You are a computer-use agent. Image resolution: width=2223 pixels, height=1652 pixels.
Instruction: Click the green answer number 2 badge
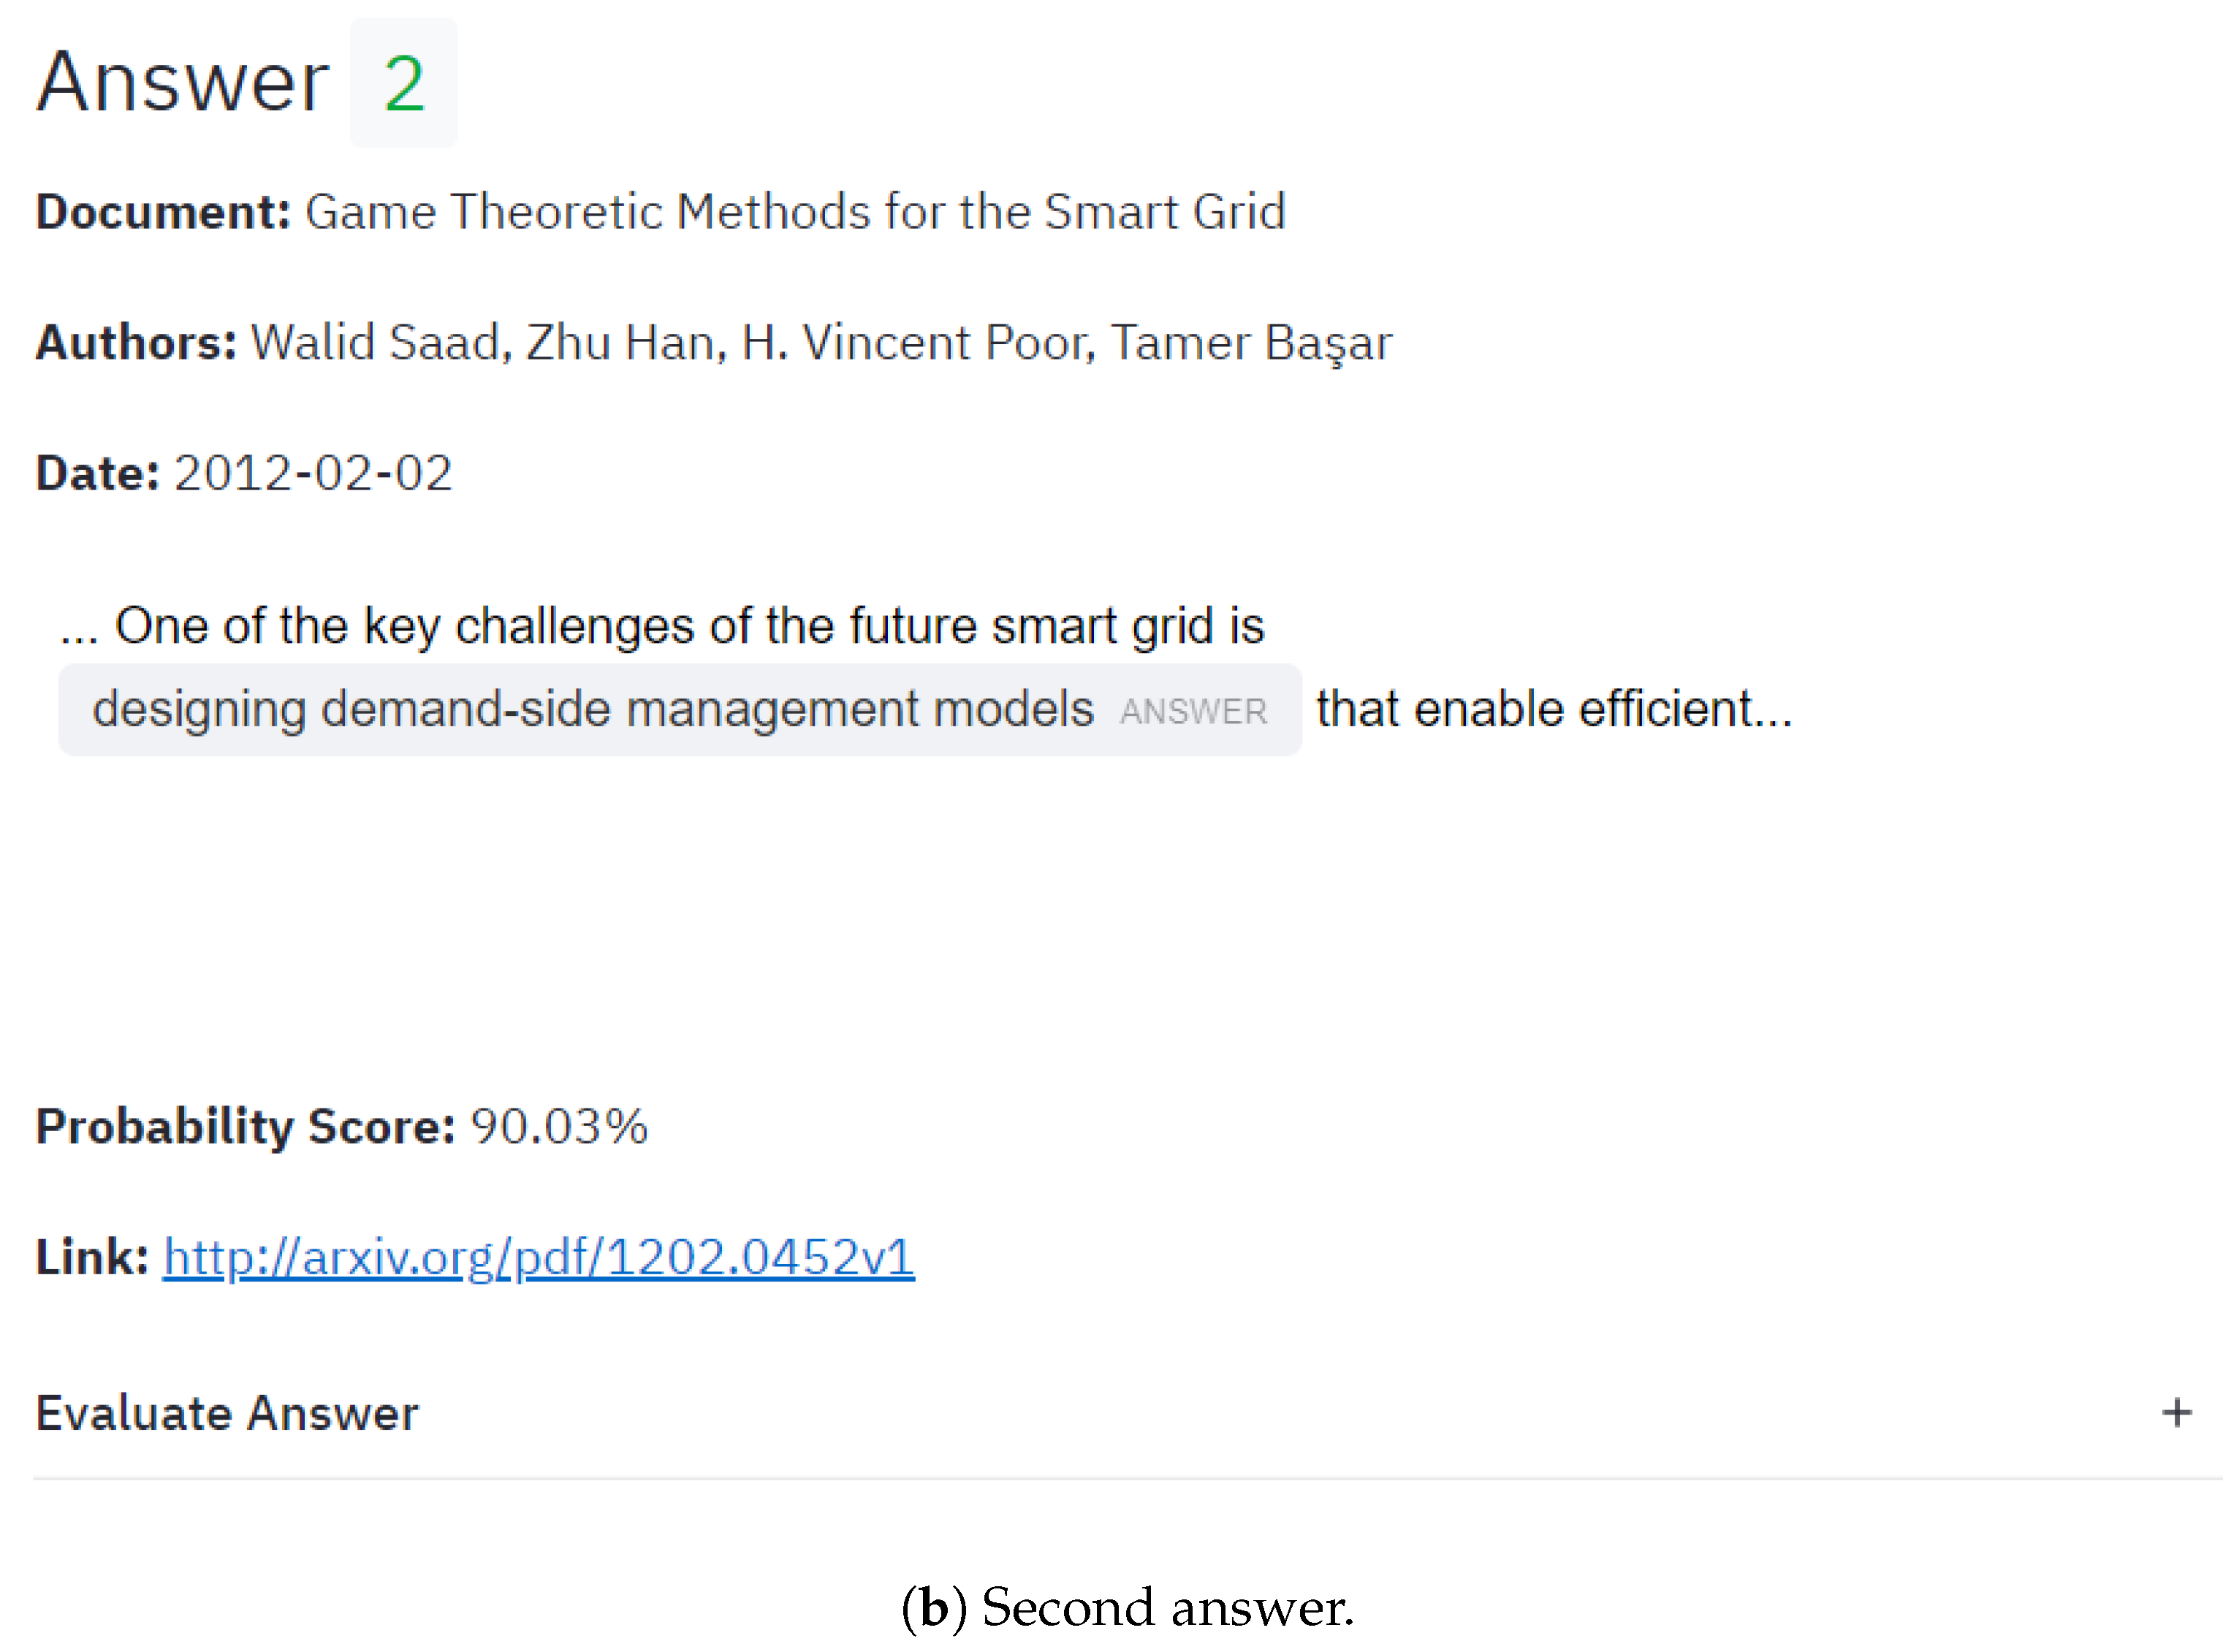click(x=404, y=83)
